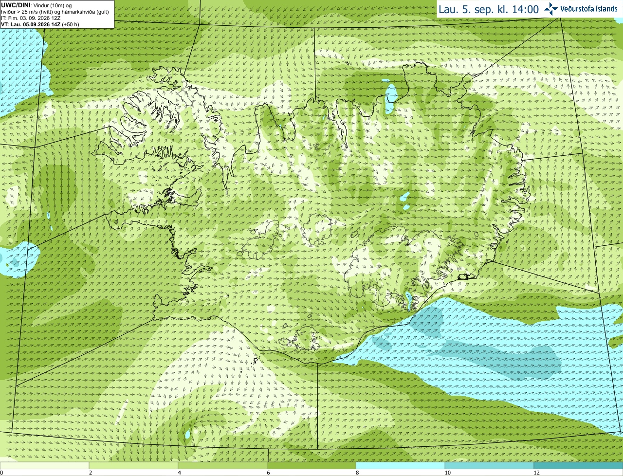
Task: Pick the 6–8 dark green legend swatch
Action: 311,465
